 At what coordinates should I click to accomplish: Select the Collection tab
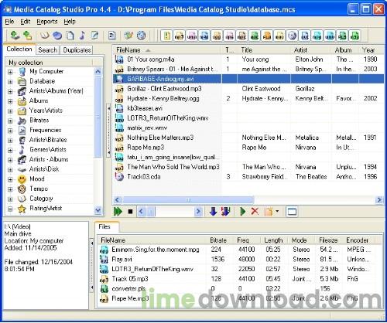[x=19, y=49]
